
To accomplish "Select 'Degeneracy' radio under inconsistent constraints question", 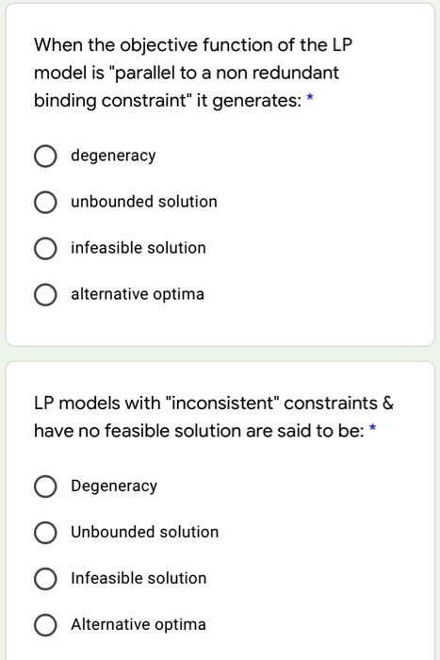I will click(x=45, y=487).
